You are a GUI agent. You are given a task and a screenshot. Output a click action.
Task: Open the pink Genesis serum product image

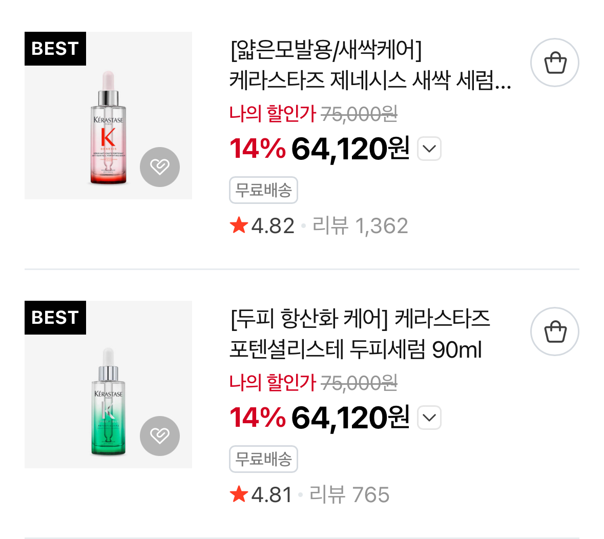click(108, 128)
